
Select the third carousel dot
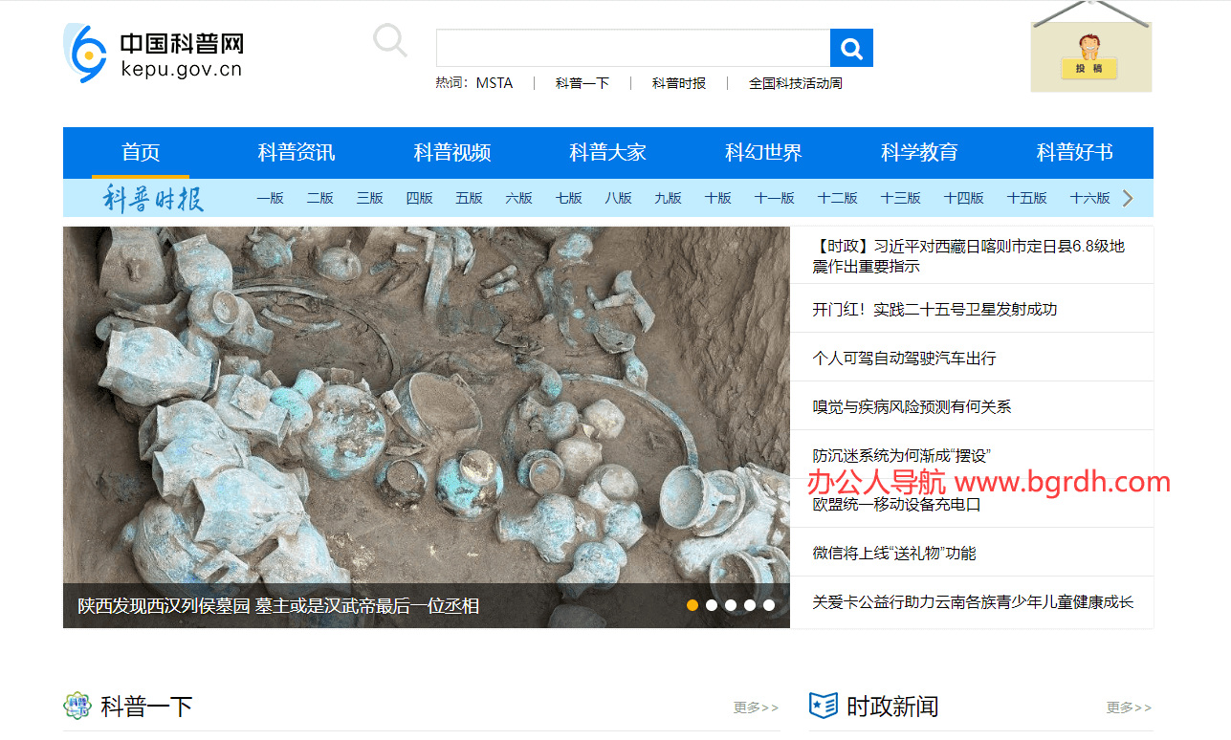click(731, 605)
